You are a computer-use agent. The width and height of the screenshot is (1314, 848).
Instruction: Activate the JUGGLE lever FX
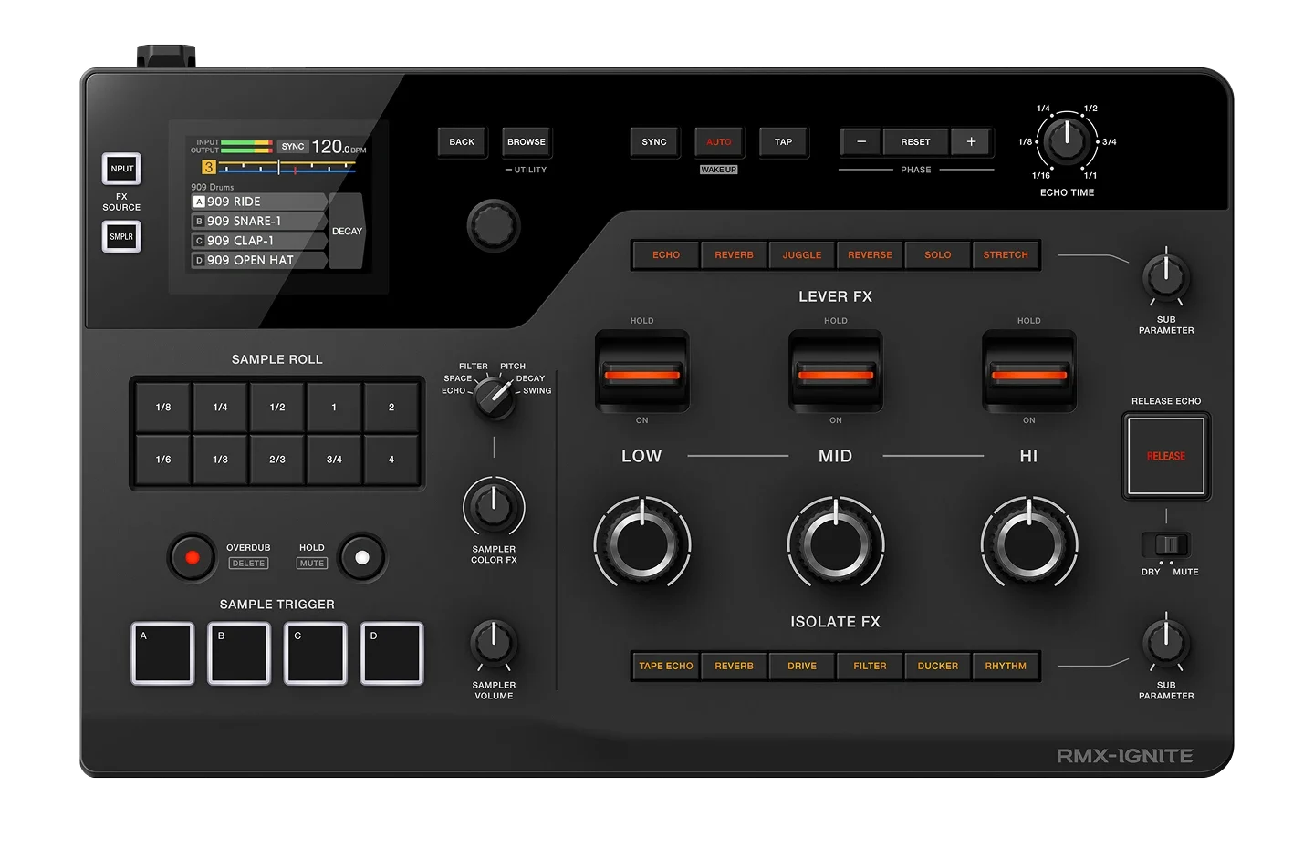(801, 254)
